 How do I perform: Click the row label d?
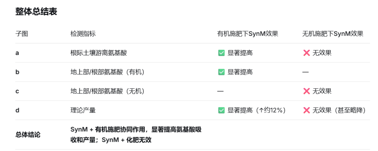pos(17,110)
